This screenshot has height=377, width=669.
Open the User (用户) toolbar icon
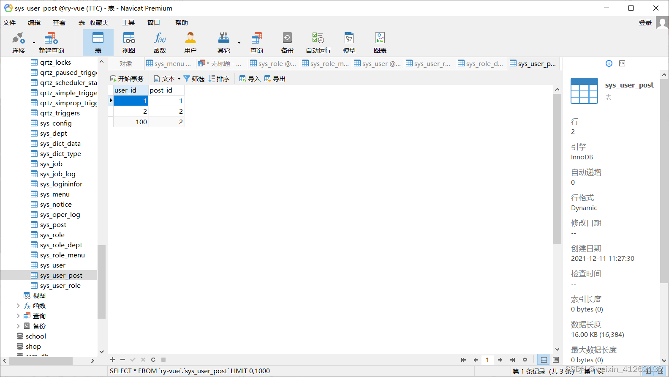click(190, 43)
